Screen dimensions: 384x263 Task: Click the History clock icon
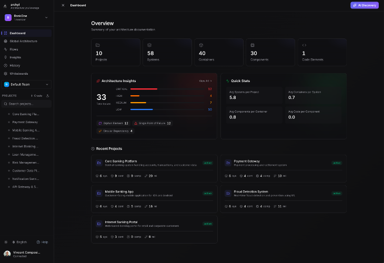pyautogui.click(x=6, y=65)
